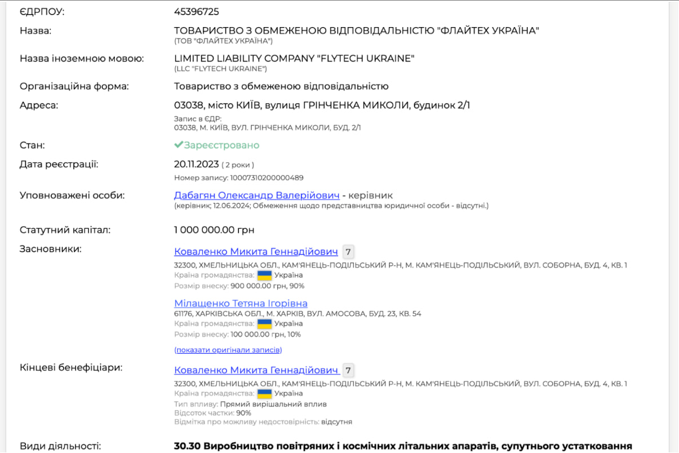
Task: Click Ukraine flag under Коваленко in Засновники
Action: tap(264, 276)
